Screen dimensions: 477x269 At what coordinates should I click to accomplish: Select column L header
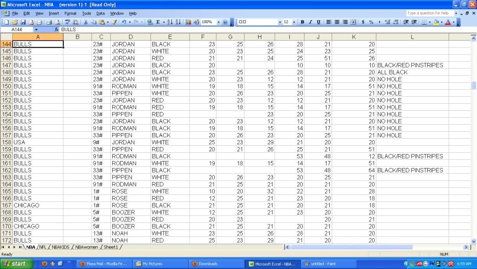click(412, 37)
